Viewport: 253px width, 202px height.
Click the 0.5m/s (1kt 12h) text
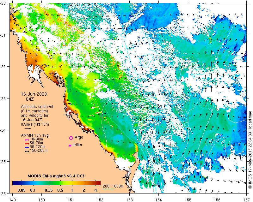coord(35,124)
